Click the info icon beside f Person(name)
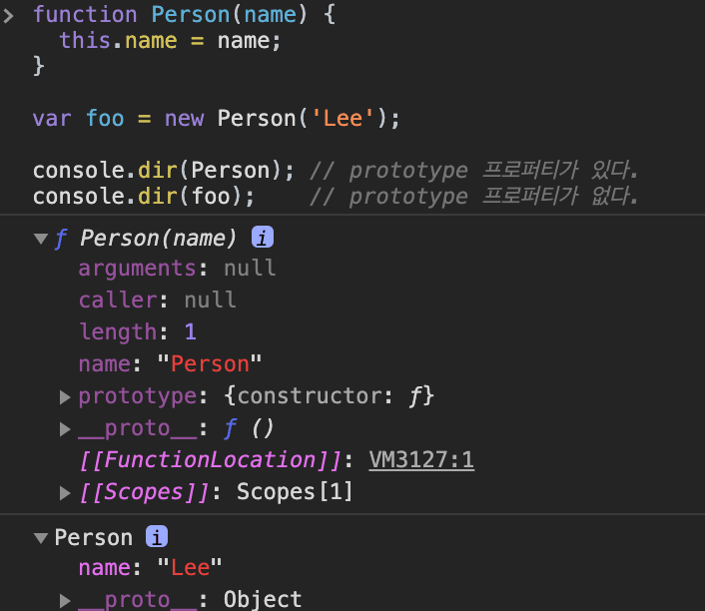 point(262,239)
